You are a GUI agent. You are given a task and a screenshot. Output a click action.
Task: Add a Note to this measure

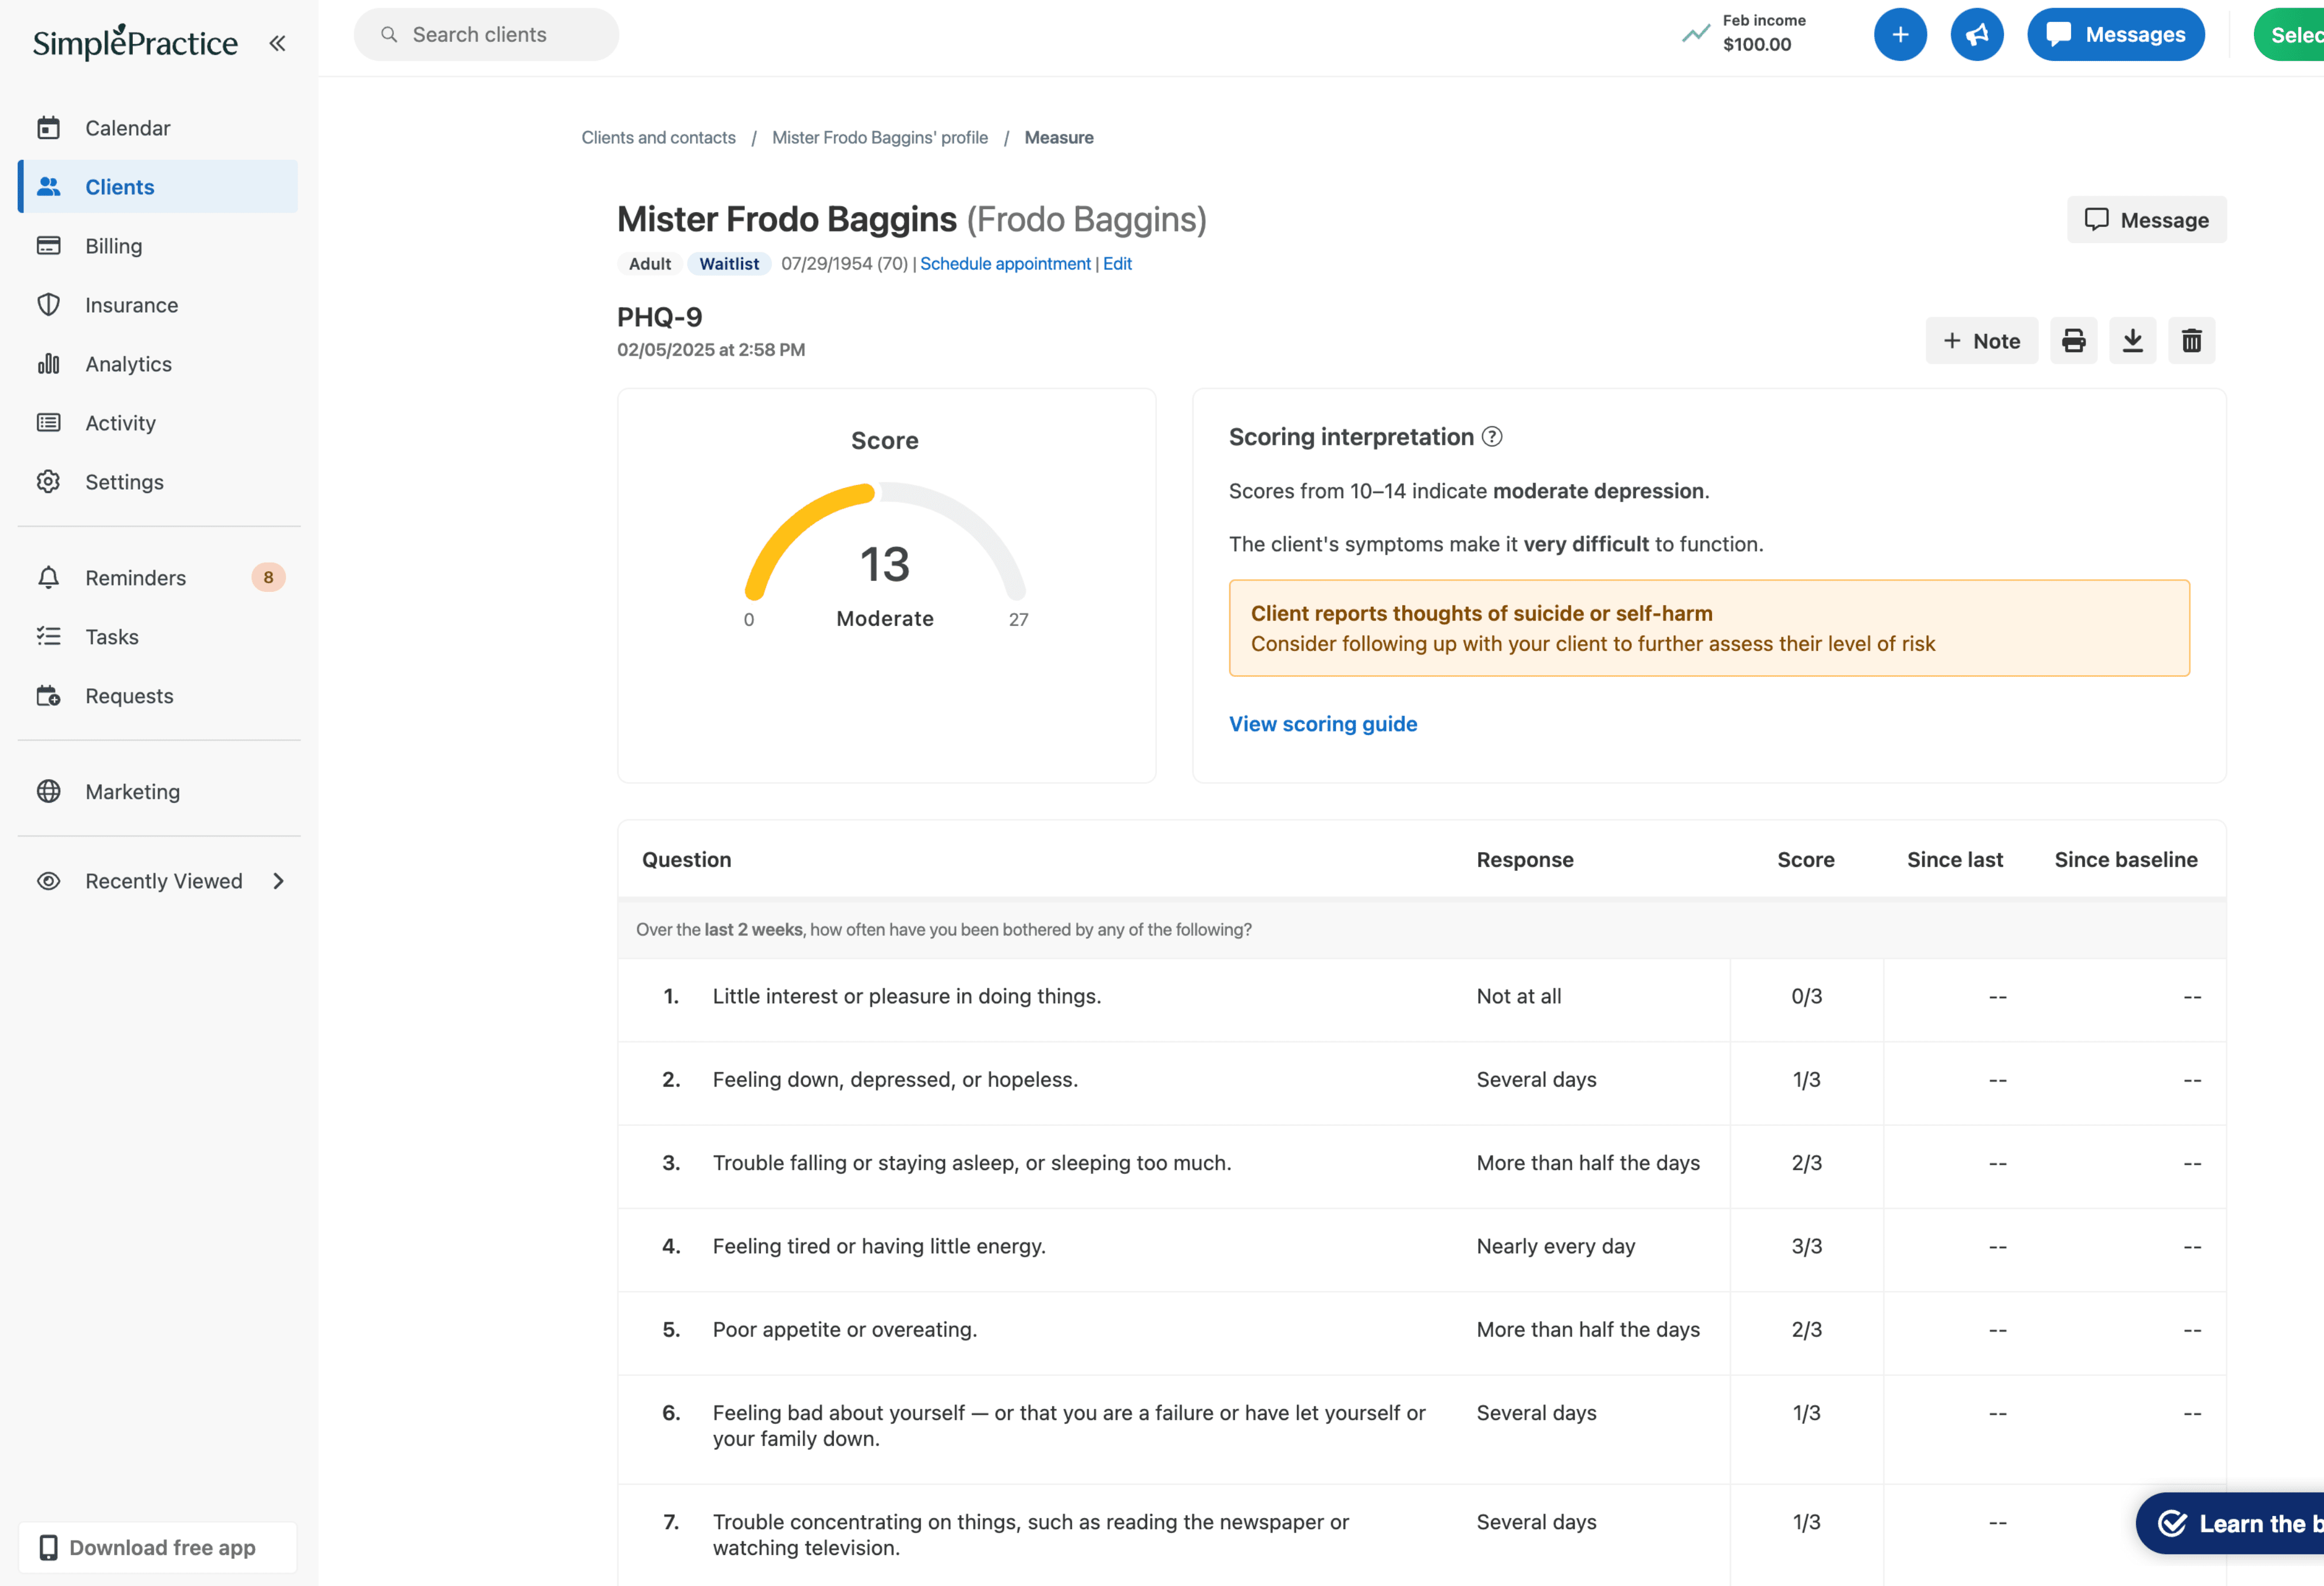pos(1981,341)
